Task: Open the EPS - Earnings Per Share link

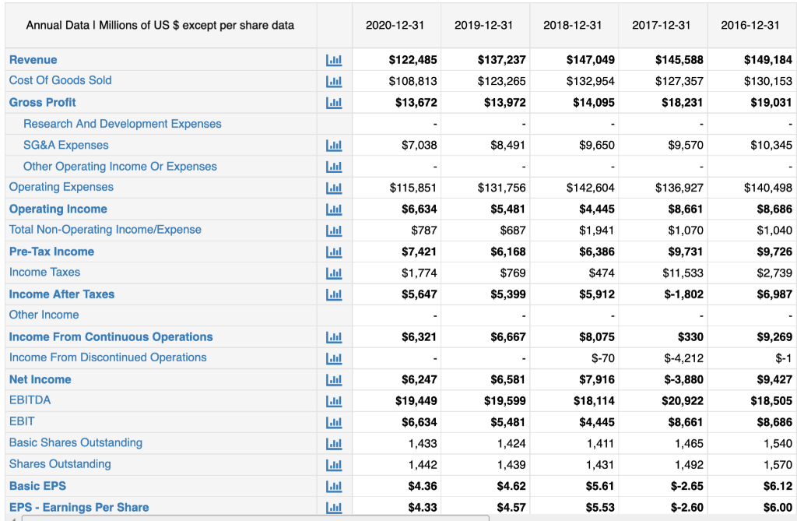Action: click(78, 507)
